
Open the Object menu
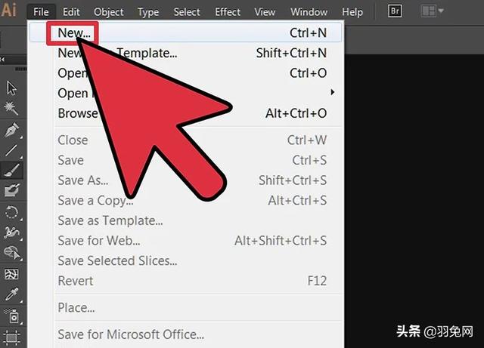coord(109,12)
